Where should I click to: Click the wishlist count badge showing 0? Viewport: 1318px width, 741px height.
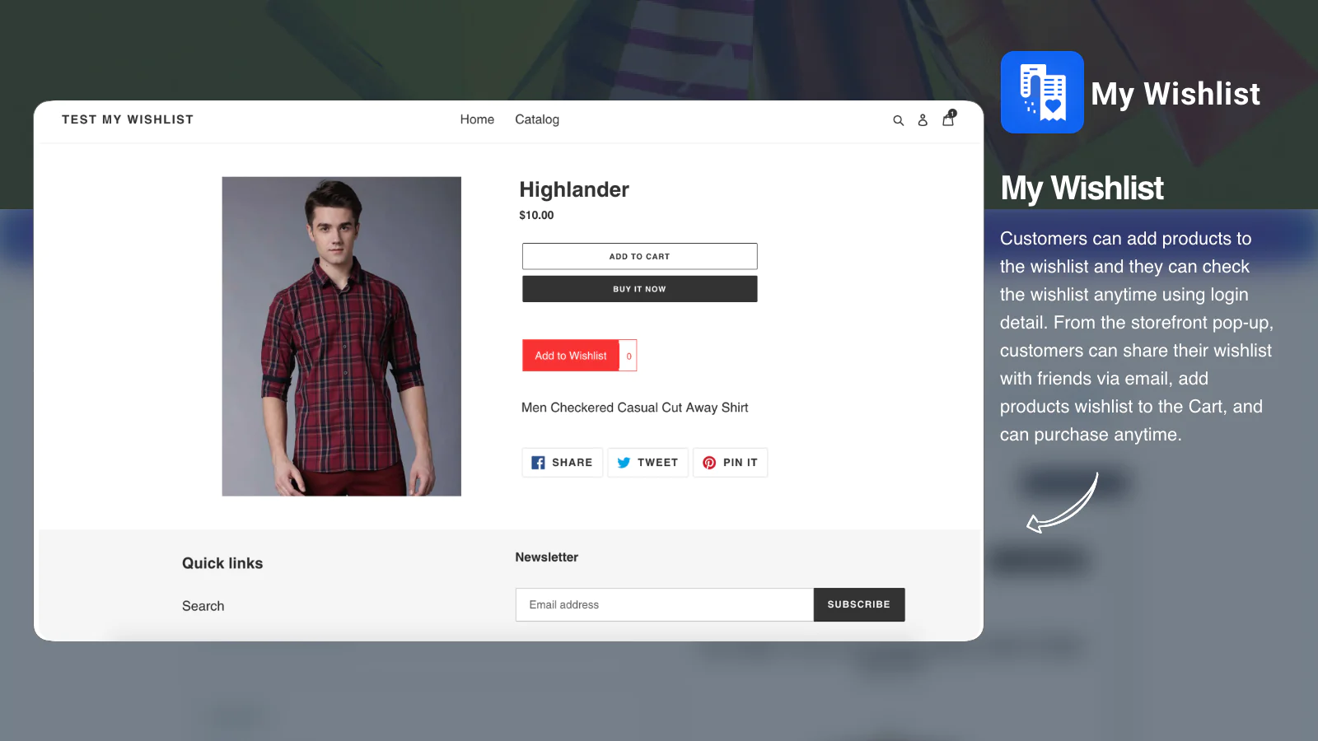629,356
